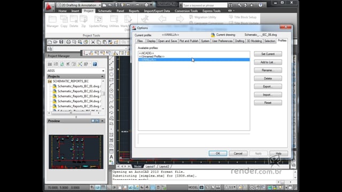The height and width of the screenshot is (192, 342).
Task: Select the Multiline Text 'A' tool
Action: 112,157
